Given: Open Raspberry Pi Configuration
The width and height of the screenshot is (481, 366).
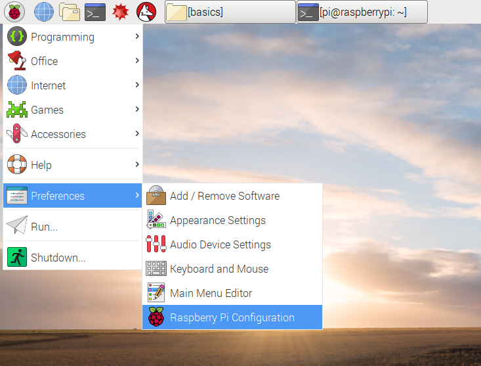Looking at the screenshot, I should click(232, 317).
